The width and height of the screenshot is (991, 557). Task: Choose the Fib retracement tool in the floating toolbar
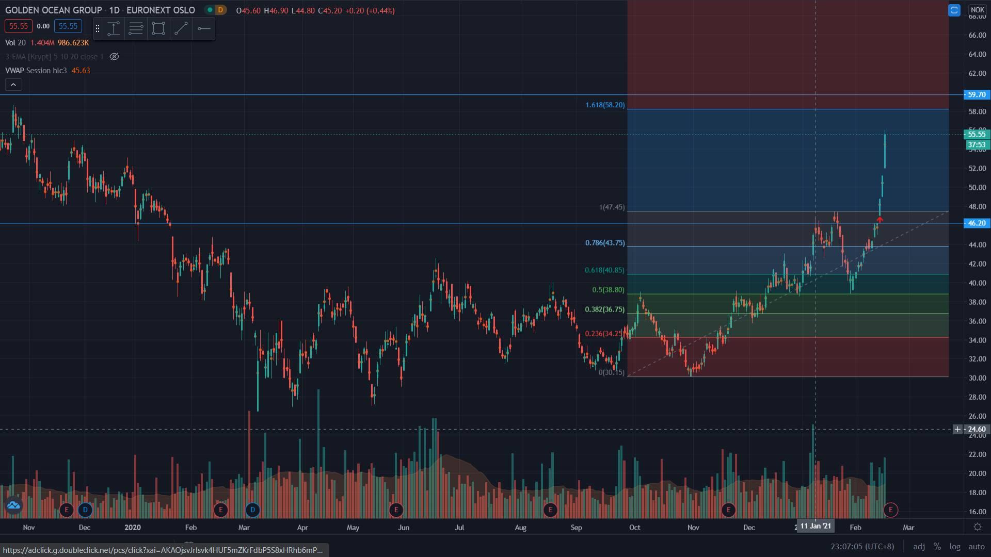[x=136, y=28]
